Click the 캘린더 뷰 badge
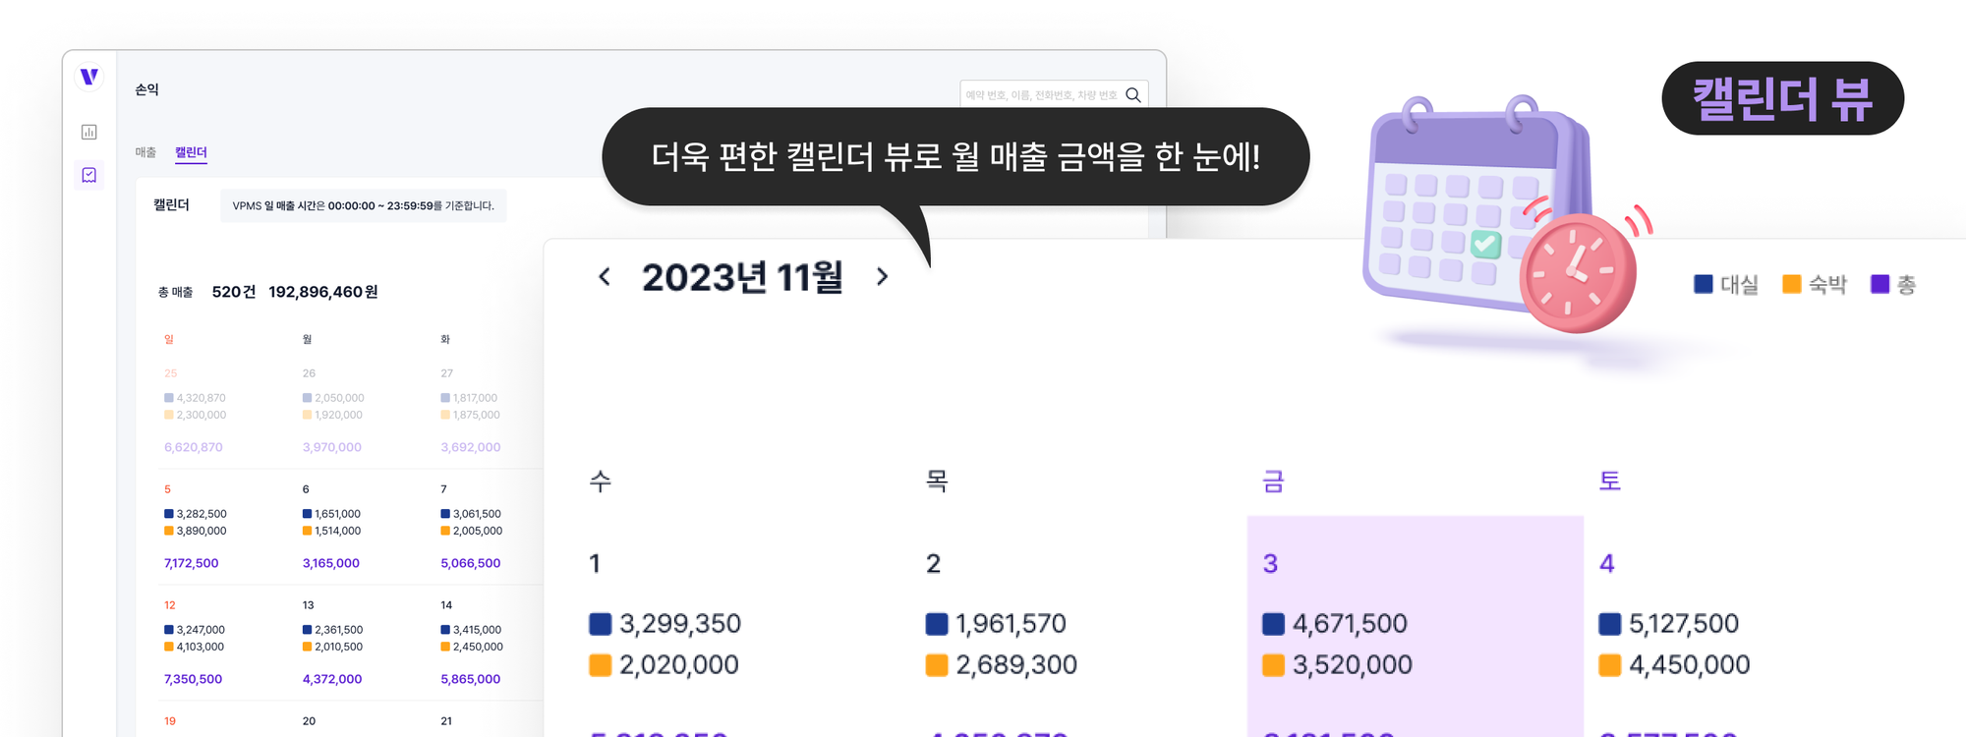The image size is (1966, 737). [1782, 98]
